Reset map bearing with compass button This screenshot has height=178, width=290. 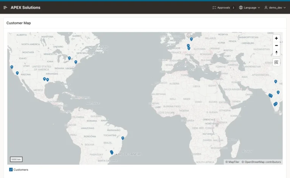[x=276, y=53]
